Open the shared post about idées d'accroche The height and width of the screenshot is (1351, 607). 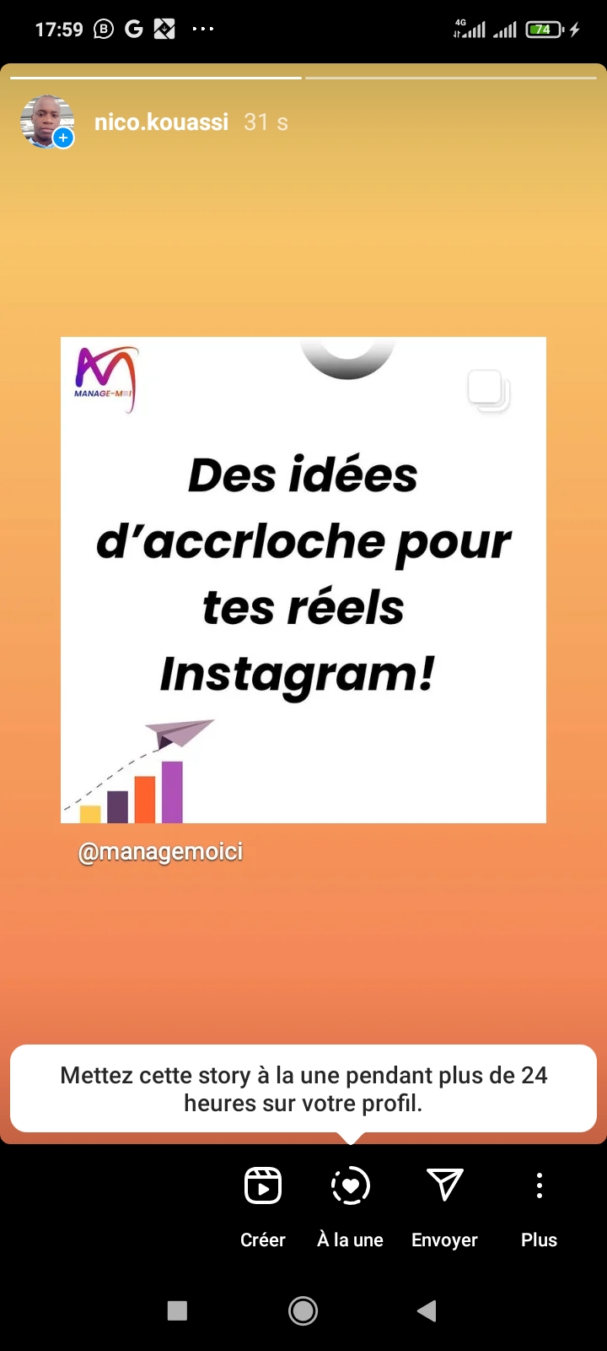(303, 580)
